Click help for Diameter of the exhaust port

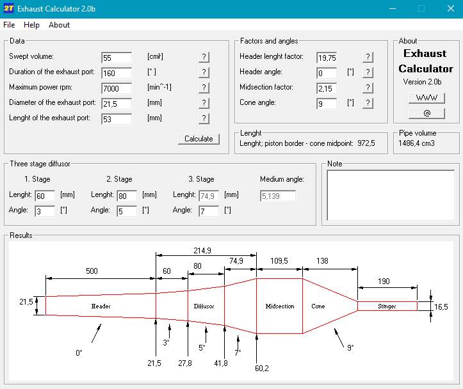click(x=204, y=103)
